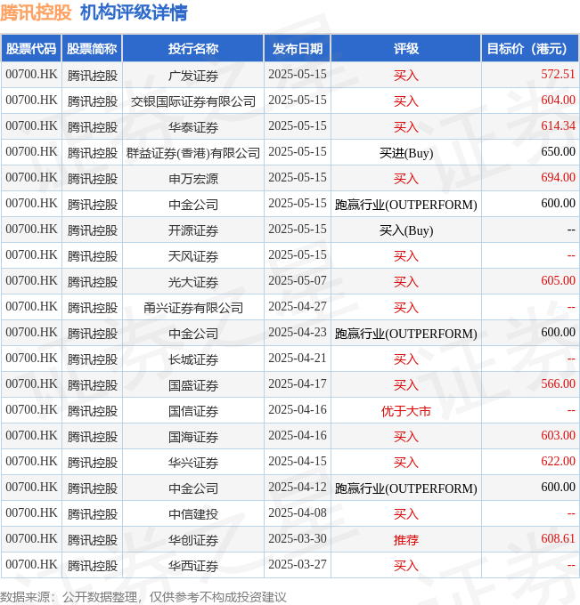Click the date 2025-04-17
The image size is (580, 605).
[298, 384]
